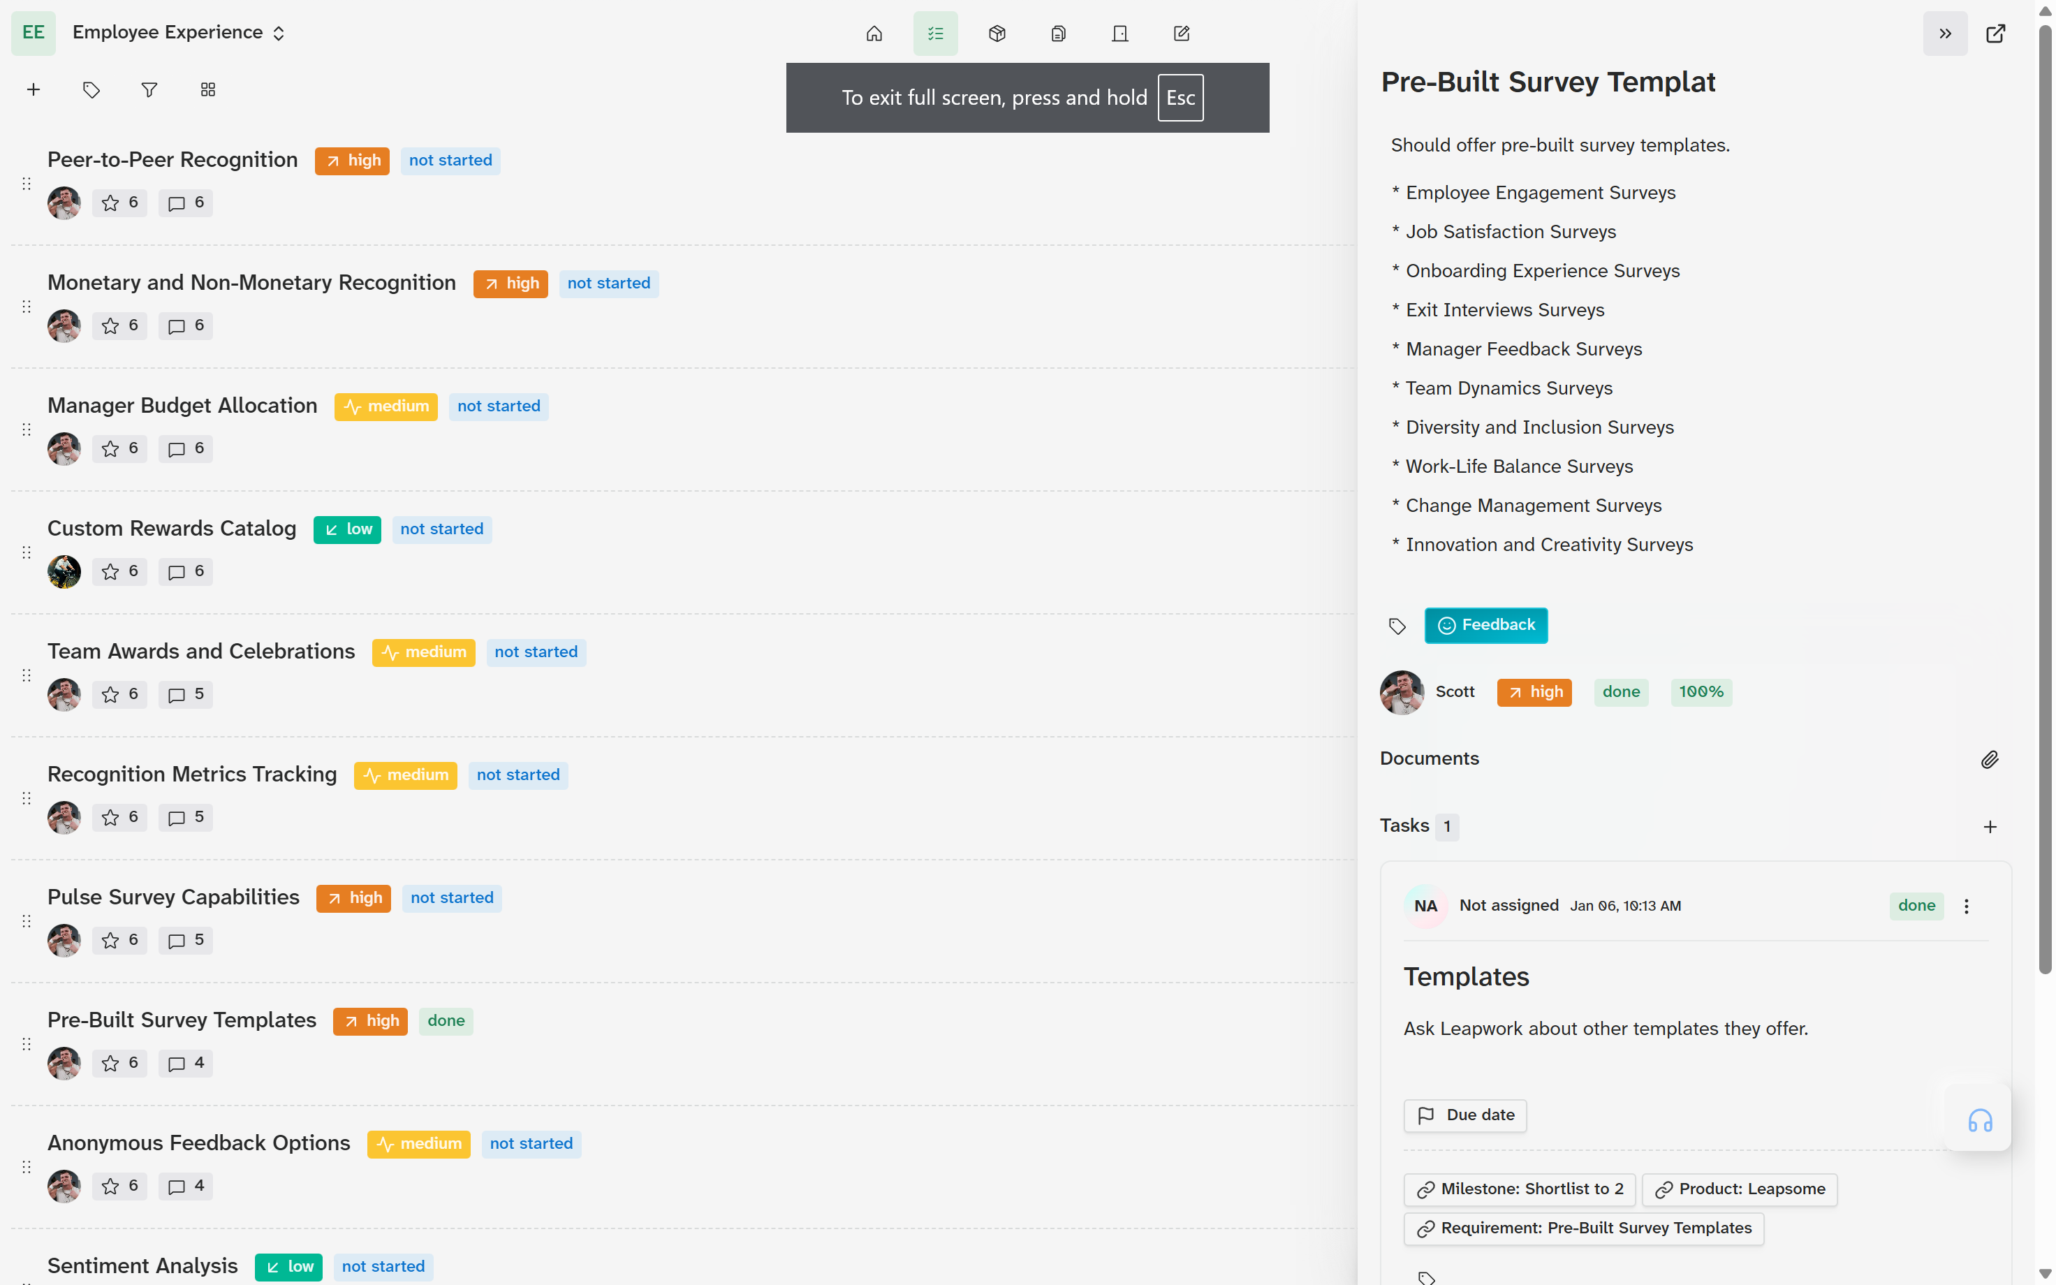Viewport: 2056px width, 1285px height.
Task: Open comments on Custom Rewards Catalog
Action: tap(185, 571)
